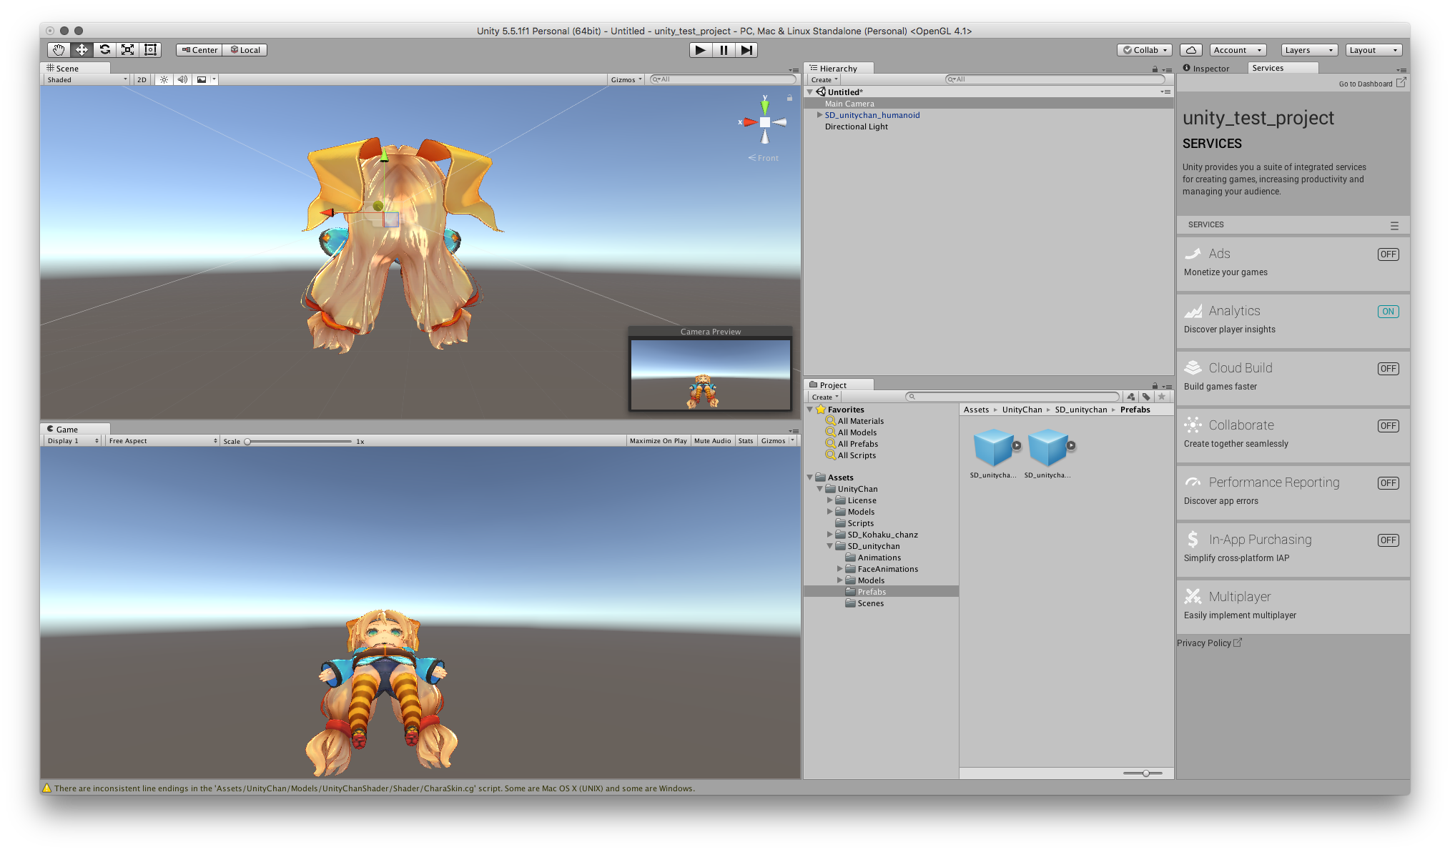
Task: Select the Hand pan tool
Action: [x=58, y=50]
